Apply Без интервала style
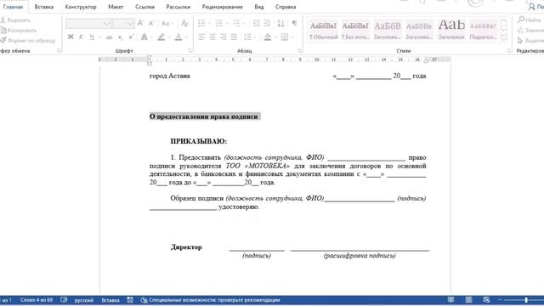This screenshot has height=306, width=544. point(355,31)
